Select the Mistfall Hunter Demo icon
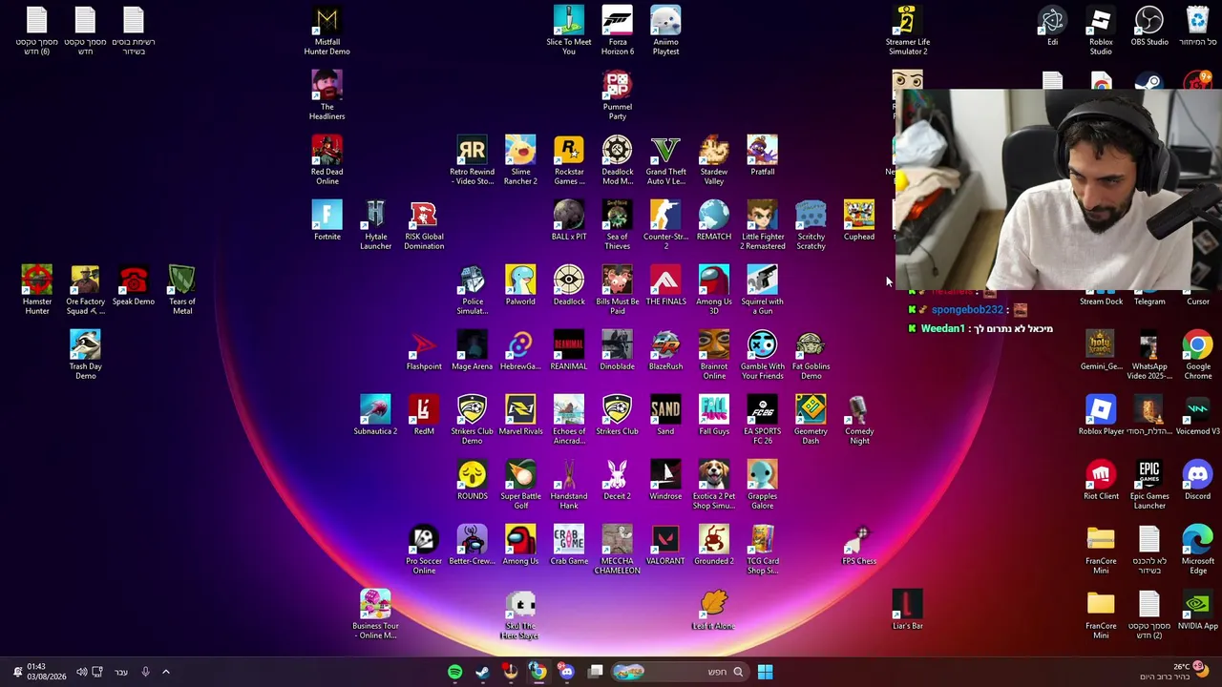The image size is (1222, 687). 327,31
